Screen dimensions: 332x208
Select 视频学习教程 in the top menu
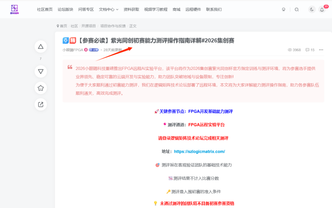[x=155, y=9]
